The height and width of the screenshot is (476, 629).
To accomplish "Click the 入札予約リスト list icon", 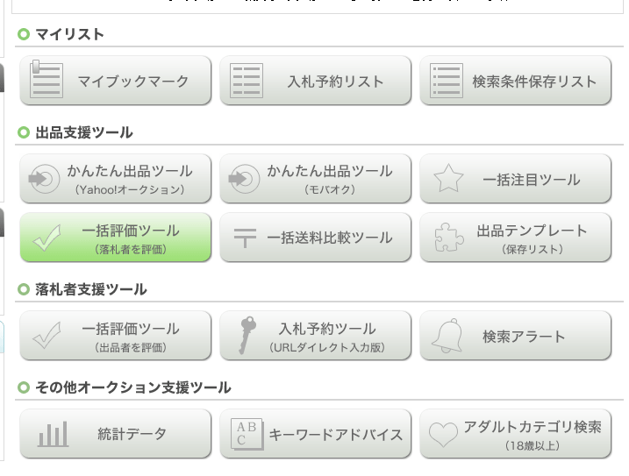I will (x=247, y=81).
